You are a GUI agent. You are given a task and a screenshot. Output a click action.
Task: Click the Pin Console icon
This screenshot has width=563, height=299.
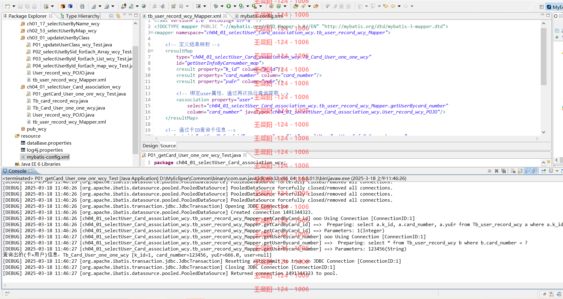coord(543,171)
